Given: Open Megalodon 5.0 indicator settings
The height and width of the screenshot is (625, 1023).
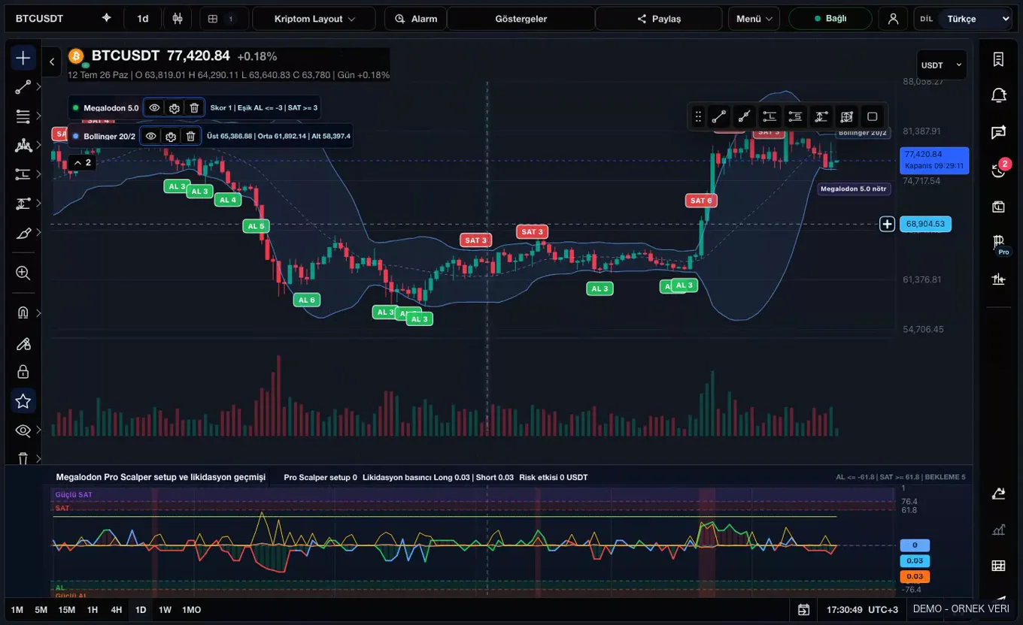Looking at the screenshot, I should point(175,108).
